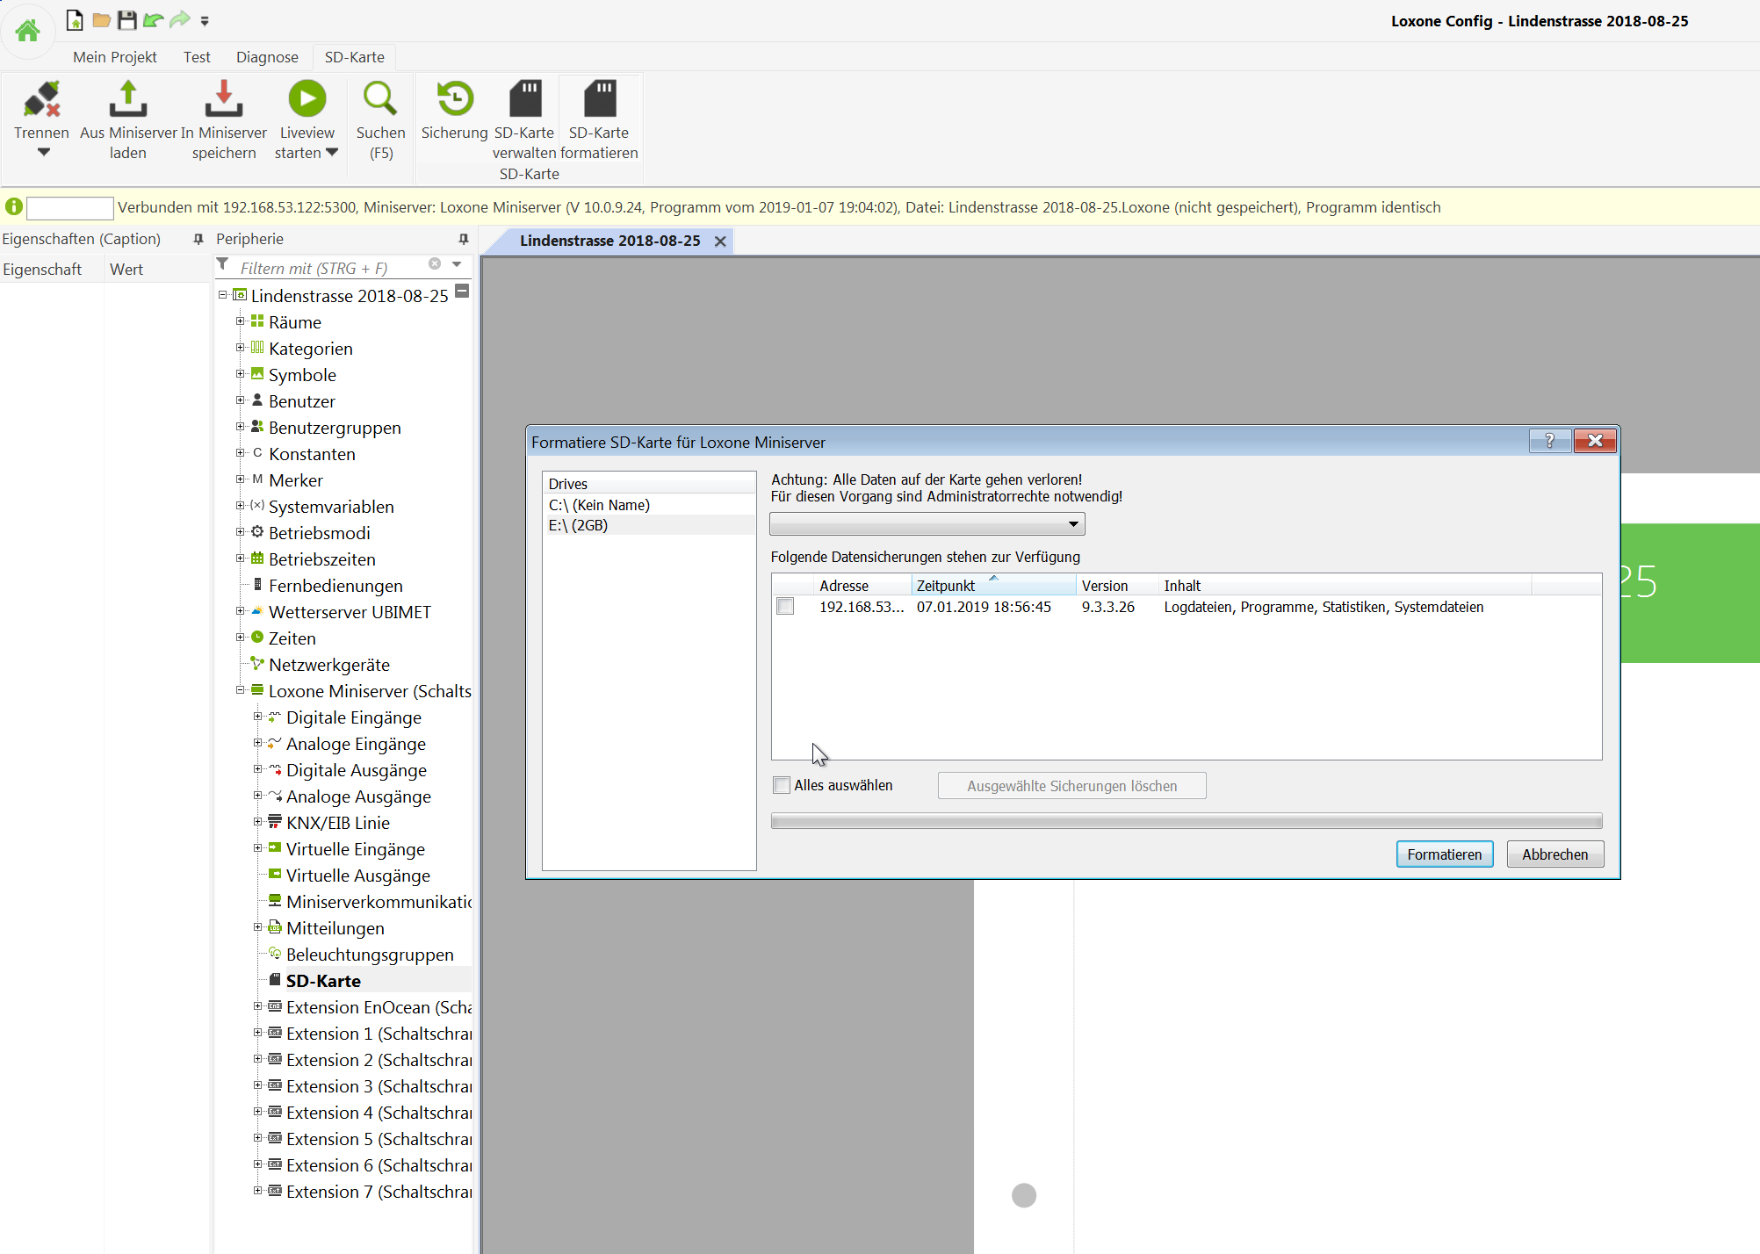Redo with the forward arrow icon

coord(180,20)
